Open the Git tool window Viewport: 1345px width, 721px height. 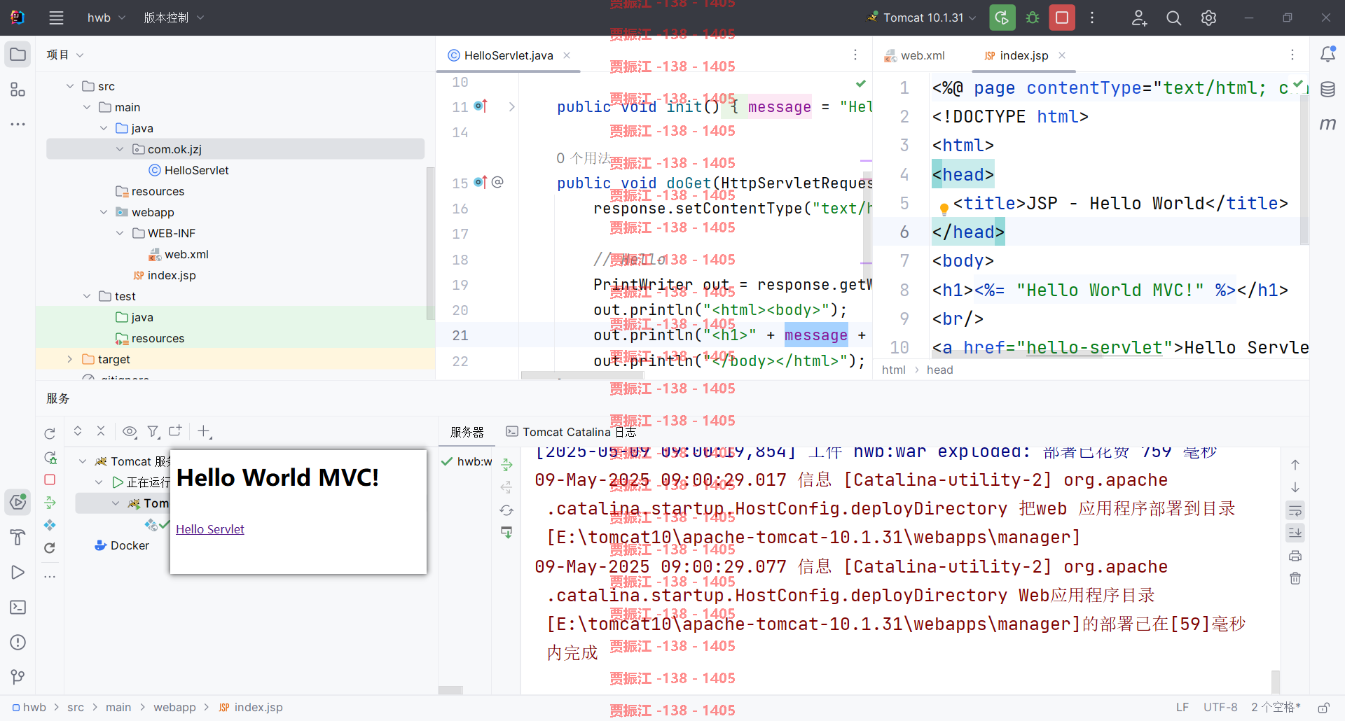pyautogui.click(x=18, y=677)
